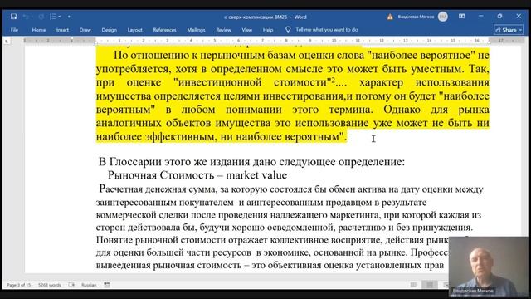531x299 pixels.
Task: Open the File menu
Action: [14, 30]
